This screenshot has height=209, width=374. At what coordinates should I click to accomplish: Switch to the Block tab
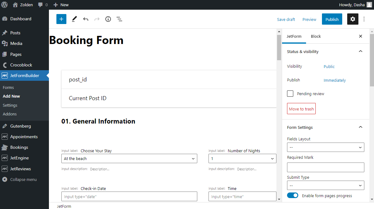(x=316, y=36)
